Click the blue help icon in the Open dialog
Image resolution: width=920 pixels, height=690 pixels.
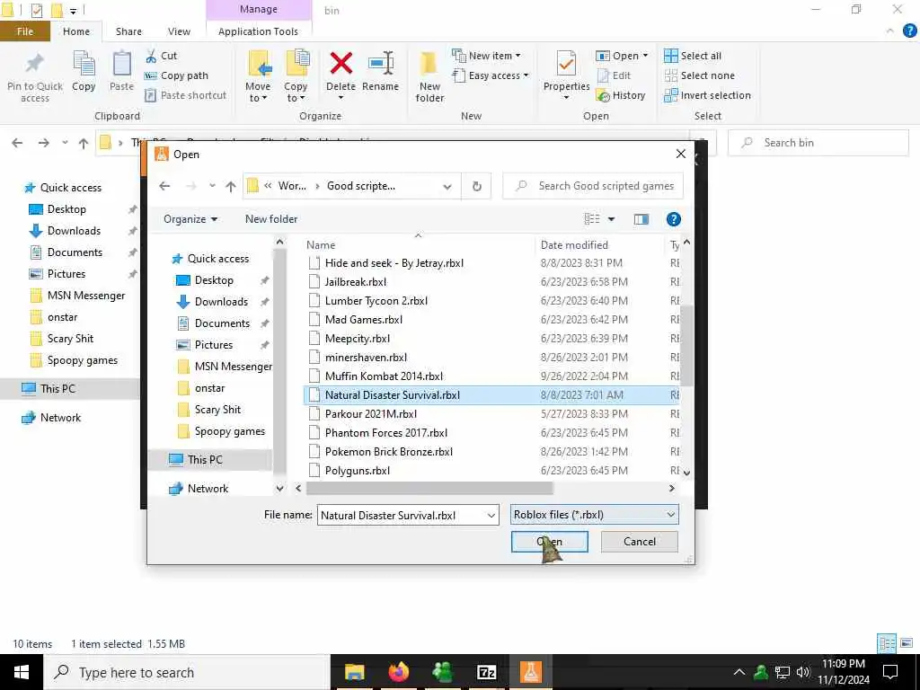click(674, 219)
